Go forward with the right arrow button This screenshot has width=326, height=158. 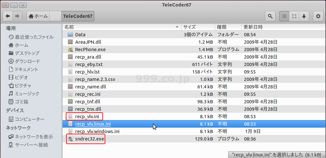(x=17, y=16)
